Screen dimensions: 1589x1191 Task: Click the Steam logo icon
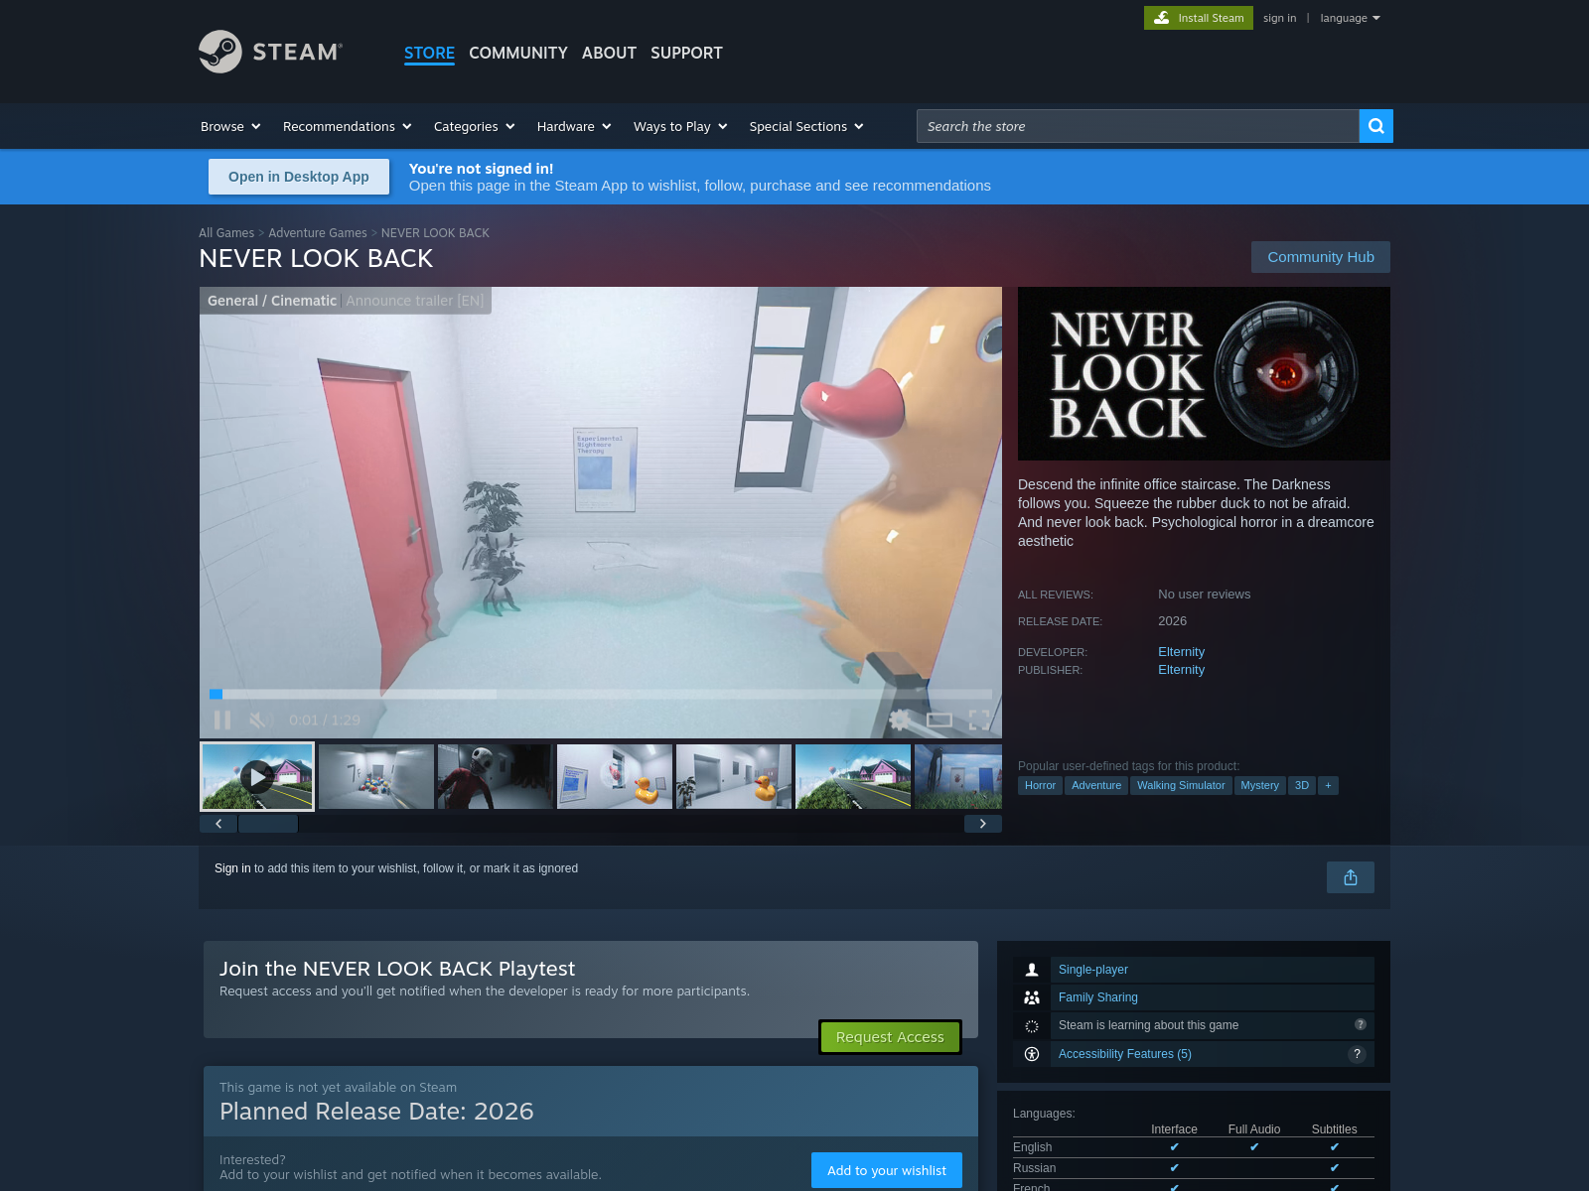click(x=220, y=52)
